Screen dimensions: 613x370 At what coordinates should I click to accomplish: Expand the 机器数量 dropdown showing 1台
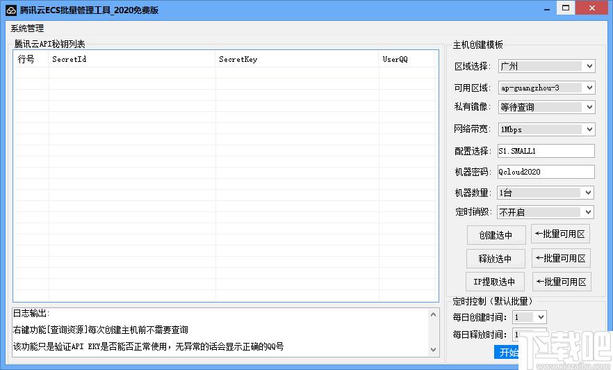[546, 193]
